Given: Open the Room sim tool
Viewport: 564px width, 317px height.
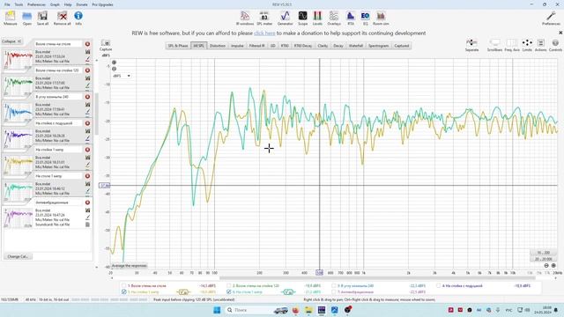Looking at the screenshot, I should (381, 18).
